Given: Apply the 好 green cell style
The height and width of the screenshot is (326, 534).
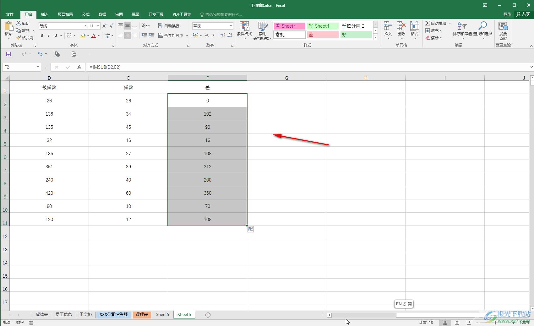Looking at the screenshot, I should pyautogui.click(x=356, y=35).
